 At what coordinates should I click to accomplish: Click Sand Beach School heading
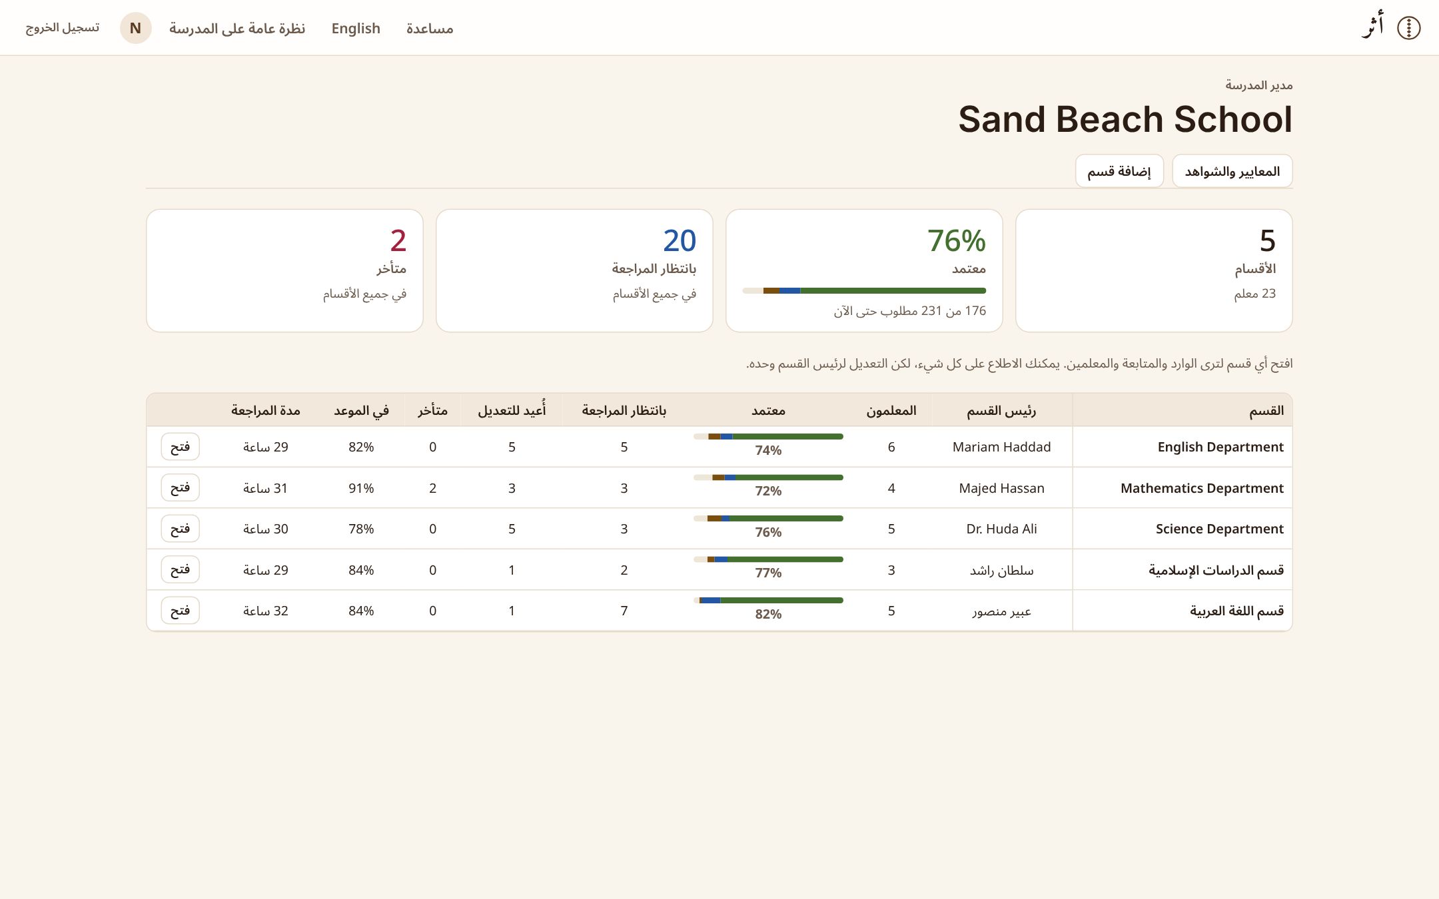pos(1125,119)
